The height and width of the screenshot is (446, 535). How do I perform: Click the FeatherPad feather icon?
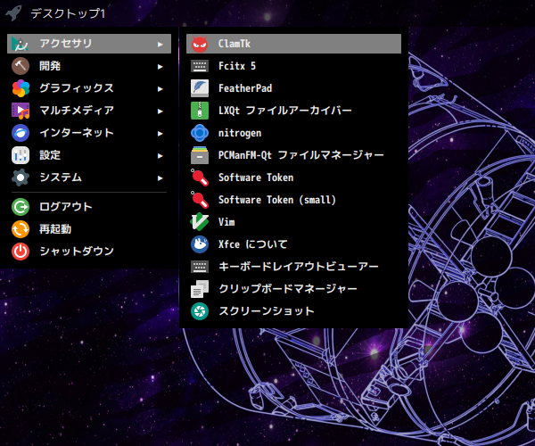pyautogui.click(x=200, y=88)
